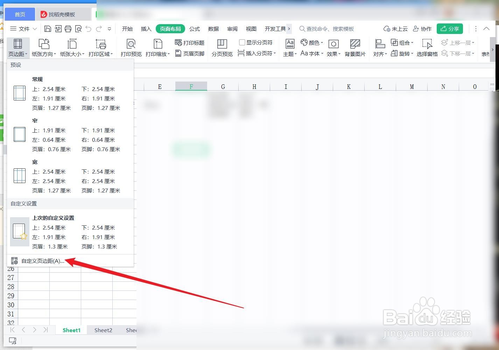499x350 pixels.
Task: Select 上次的自定义设置 margins option
Action: [x=70, y=232]
